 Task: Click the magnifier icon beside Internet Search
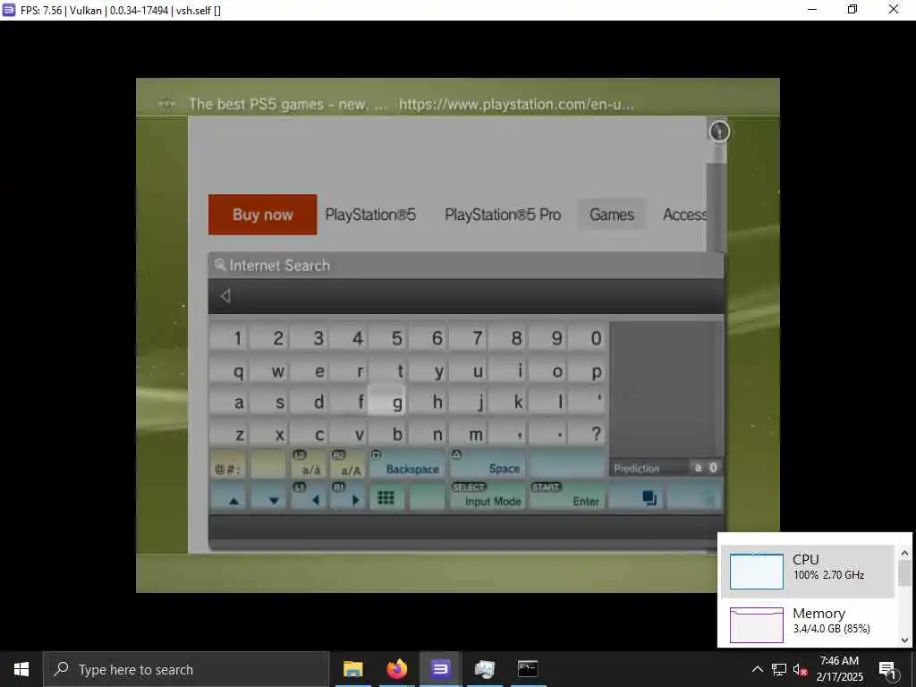pos(220,265)
